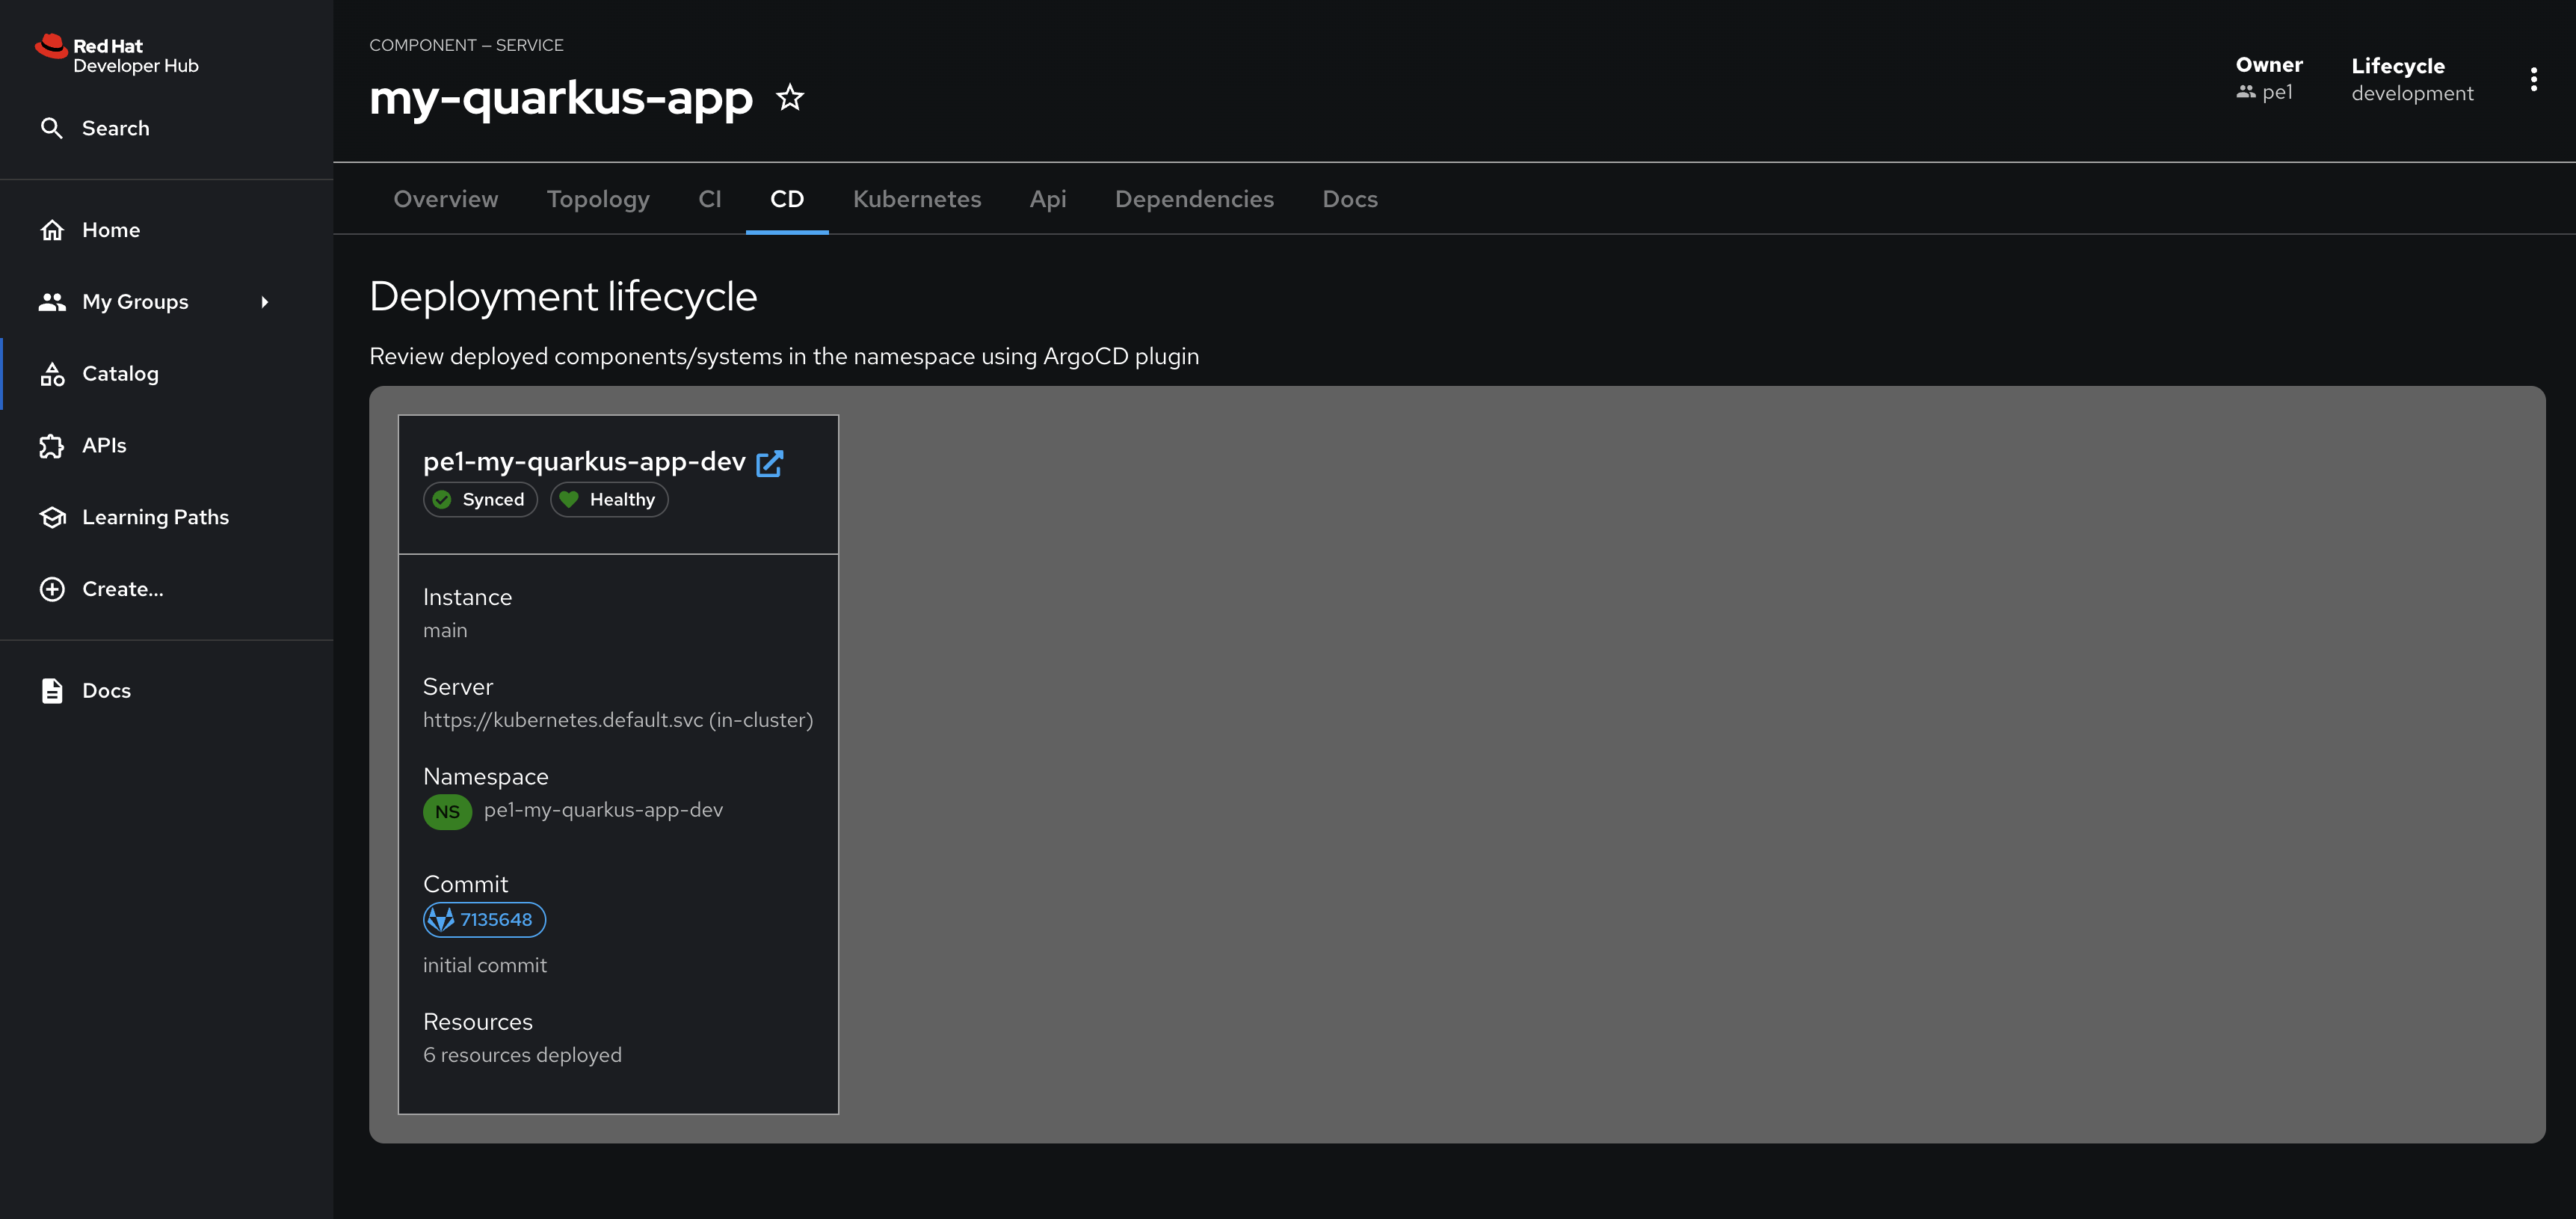Click the Red Hat Developer Hub logo

pos(117,55)
